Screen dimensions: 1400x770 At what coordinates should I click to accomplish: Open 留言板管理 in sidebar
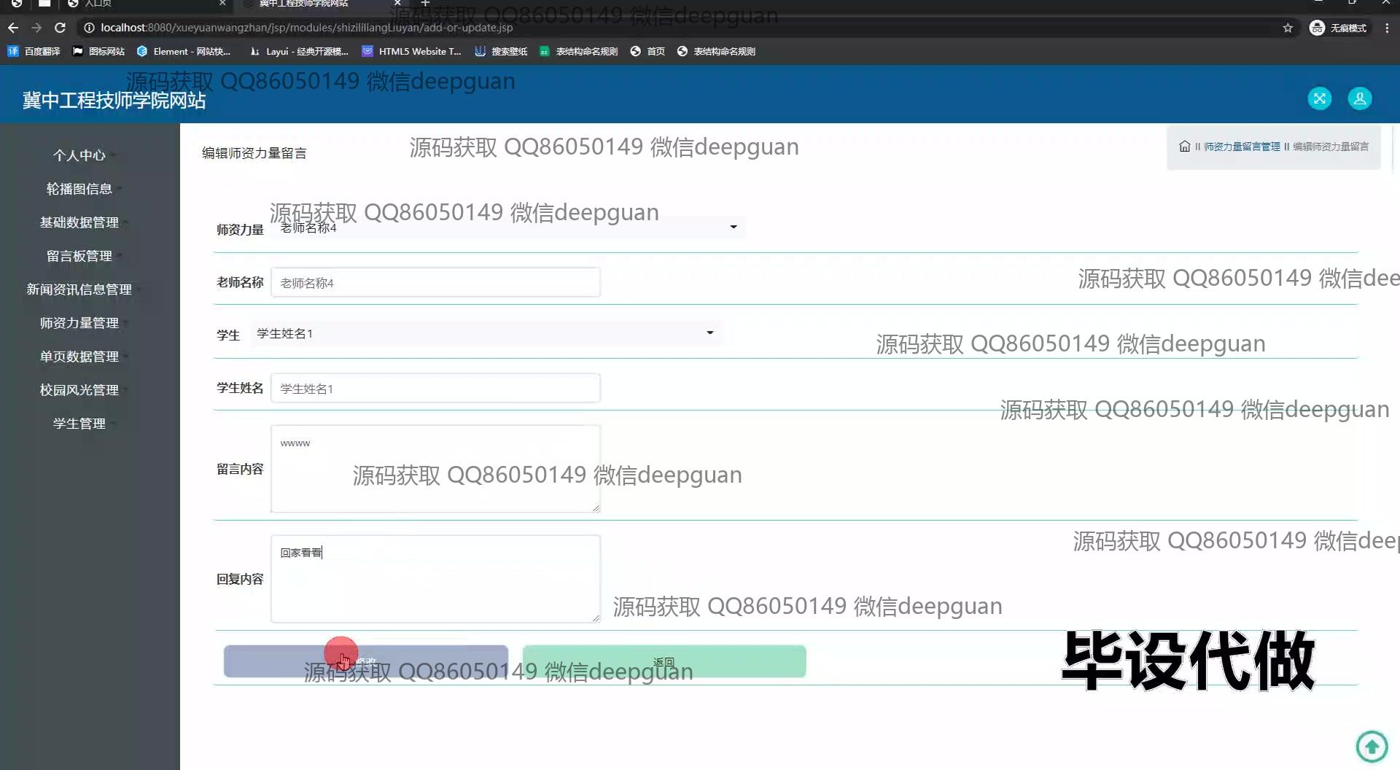(79, 256)
